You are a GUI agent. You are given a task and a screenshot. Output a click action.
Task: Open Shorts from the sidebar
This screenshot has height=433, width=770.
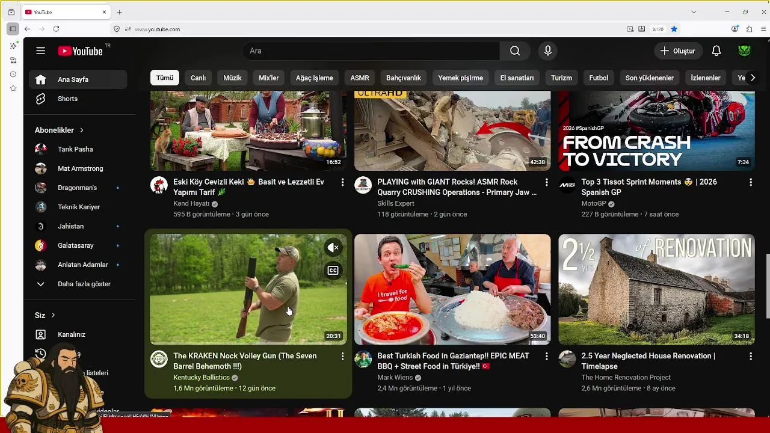pos(78,99)
